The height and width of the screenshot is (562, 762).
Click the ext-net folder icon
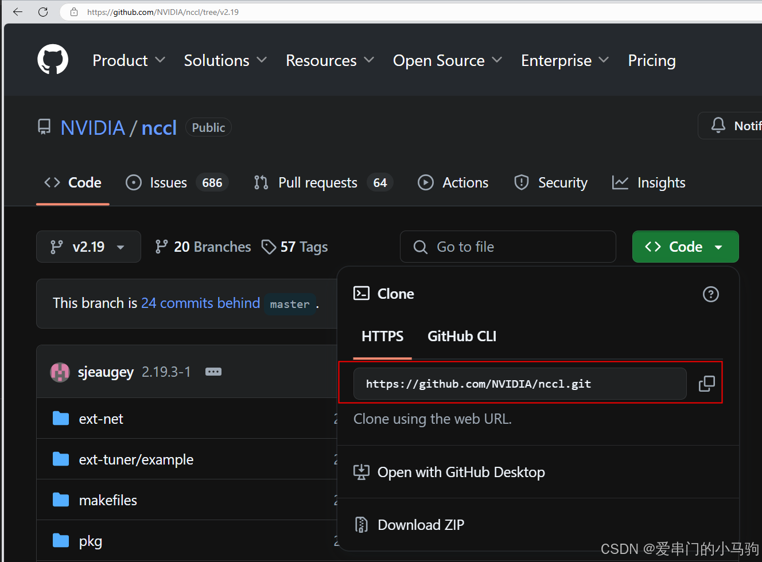click(x=61, y=419)
